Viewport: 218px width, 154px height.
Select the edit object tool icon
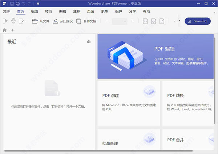tap(21, 21)
